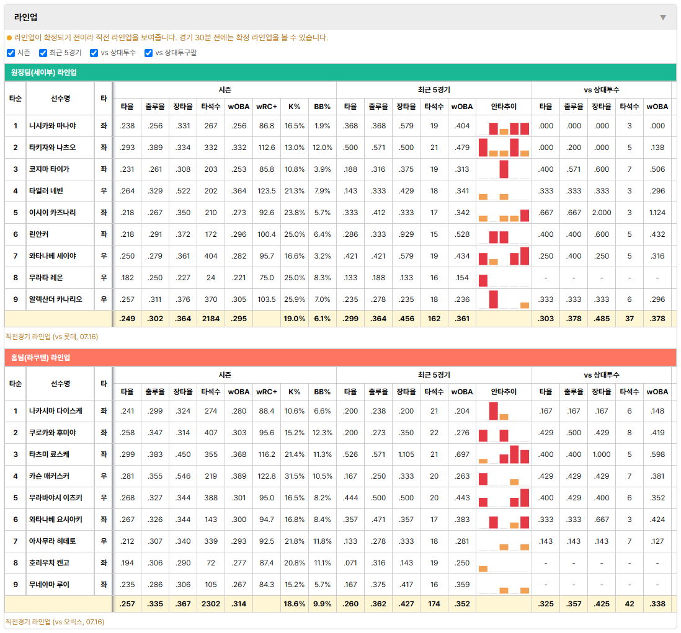Click 직전경기 라인업 (vs 롯데, 07.16) note
681x633 pixels.
click(51, 337)
